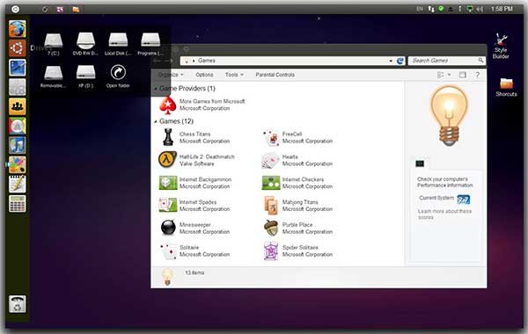The width and height of the screenshot is (528, 334).
Task: Click the Open folder arrow icon
Action: tap(118, 72)
